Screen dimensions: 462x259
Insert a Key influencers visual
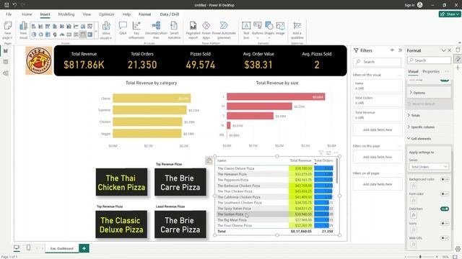136,30
